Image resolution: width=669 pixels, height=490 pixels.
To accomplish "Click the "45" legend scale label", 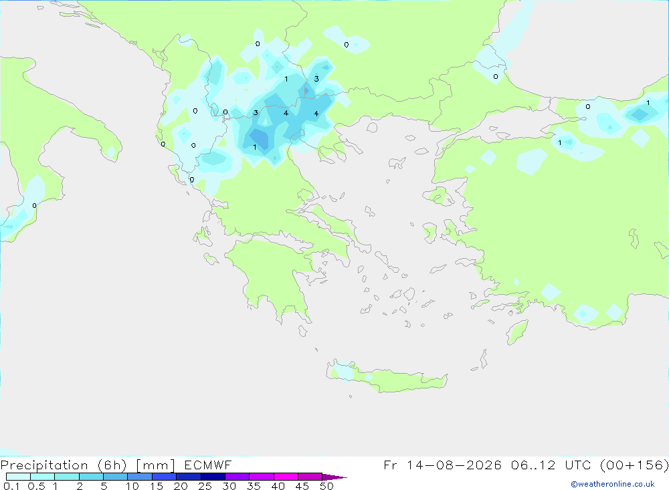I will (302, 486).
